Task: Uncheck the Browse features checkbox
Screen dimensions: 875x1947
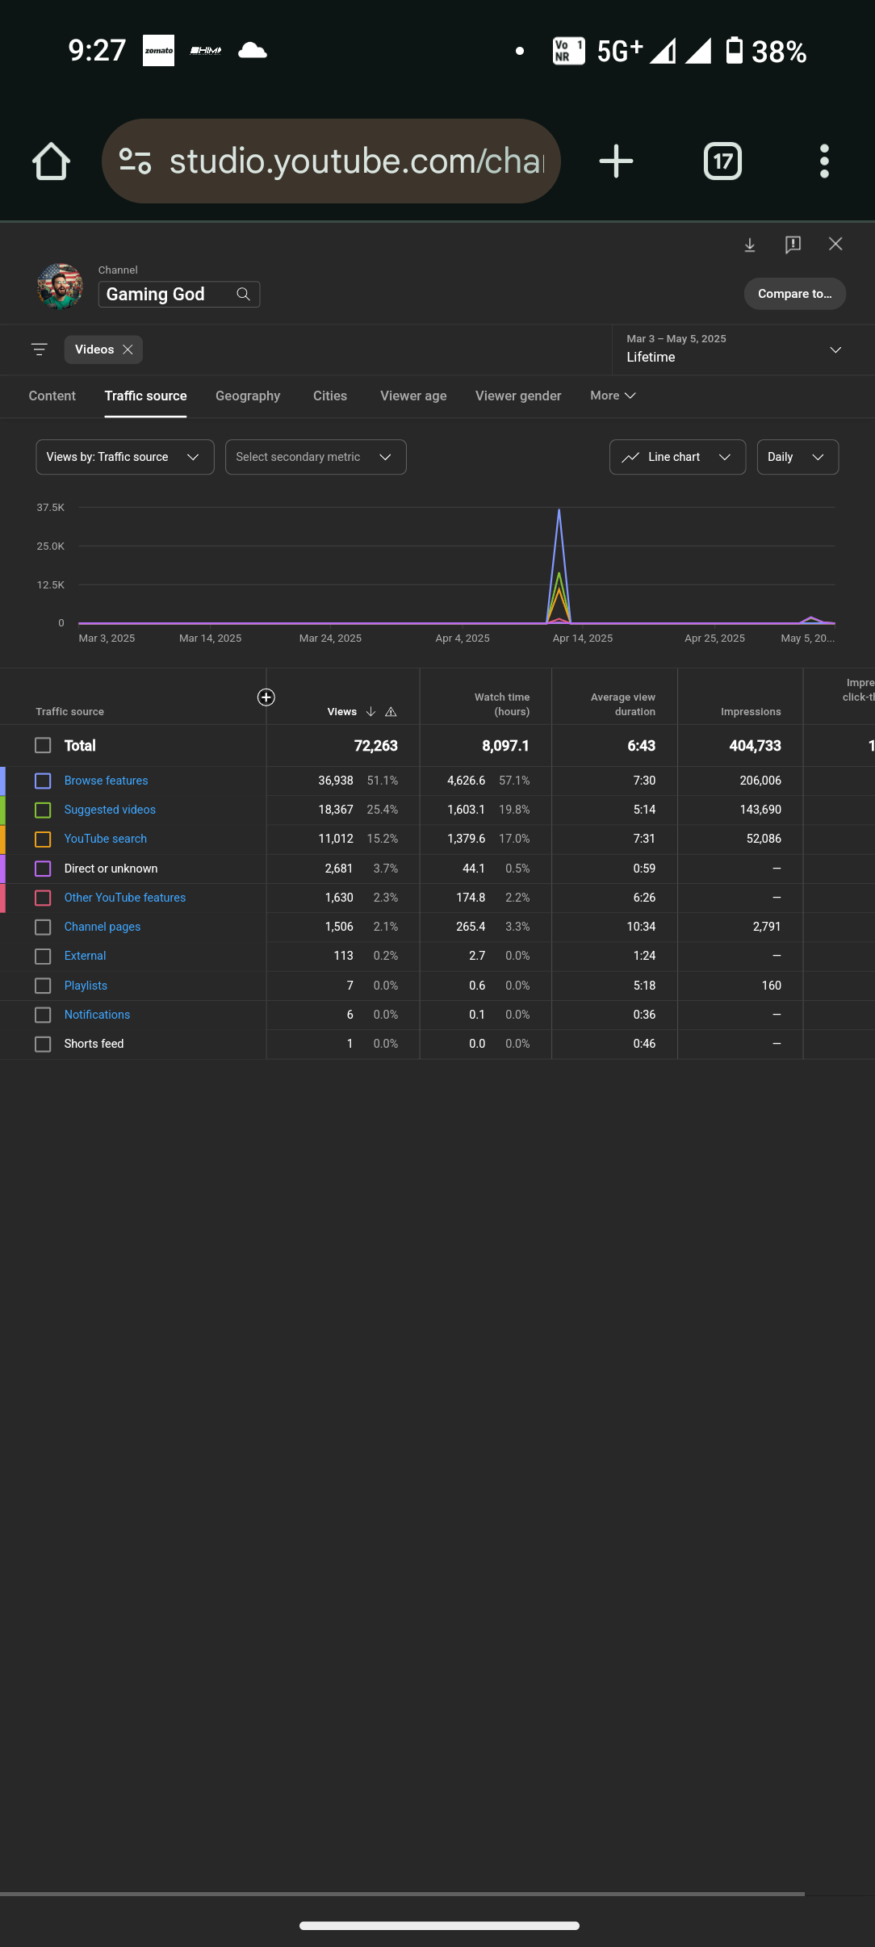Action: [x=43, y=781]
